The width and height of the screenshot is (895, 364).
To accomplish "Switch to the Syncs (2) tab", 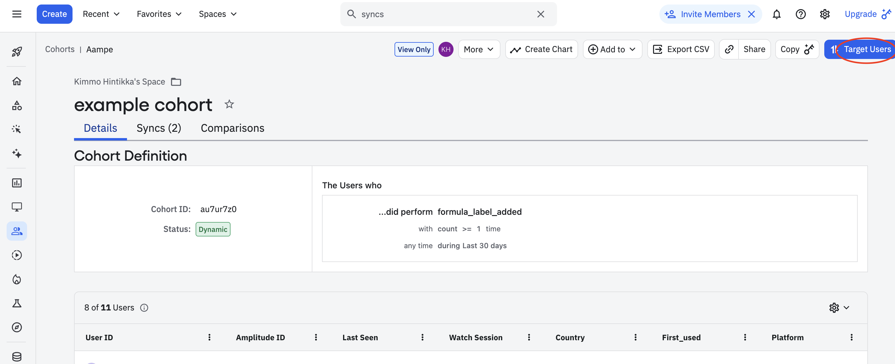I will (159, 128).
